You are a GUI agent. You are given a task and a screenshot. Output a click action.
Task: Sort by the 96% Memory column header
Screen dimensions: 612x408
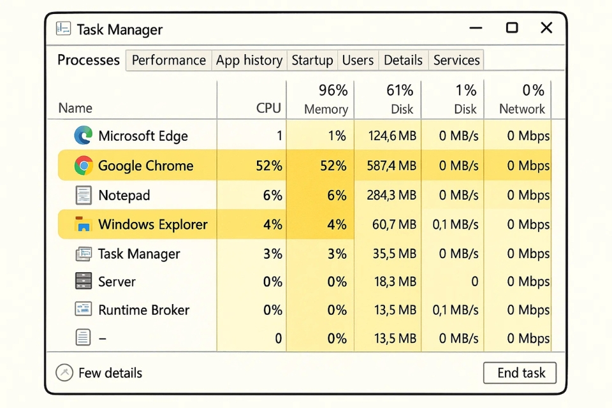326,99
